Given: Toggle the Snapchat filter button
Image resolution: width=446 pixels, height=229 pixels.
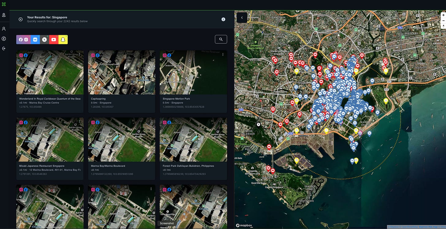Looking at the screenshot, I should (63, 40).
